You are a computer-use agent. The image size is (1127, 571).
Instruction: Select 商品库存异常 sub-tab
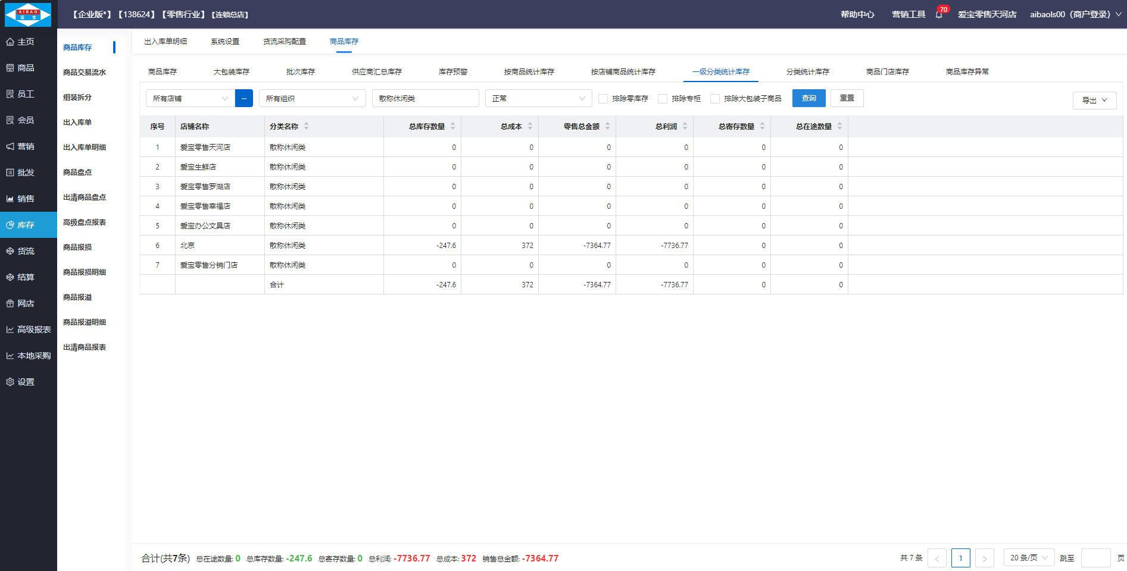(x=967, y=72)
